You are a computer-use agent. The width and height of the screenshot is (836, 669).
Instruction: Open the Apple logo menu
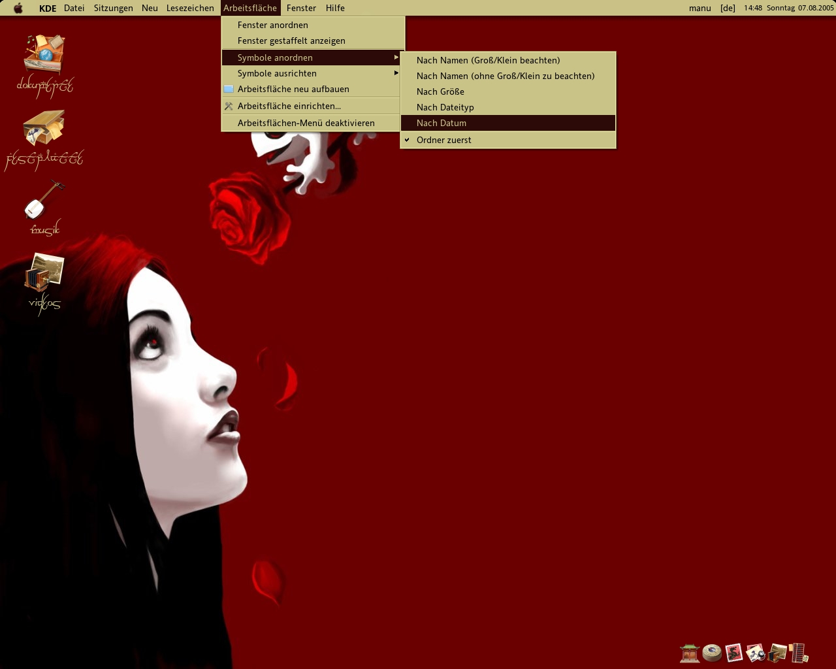[18, 8]
